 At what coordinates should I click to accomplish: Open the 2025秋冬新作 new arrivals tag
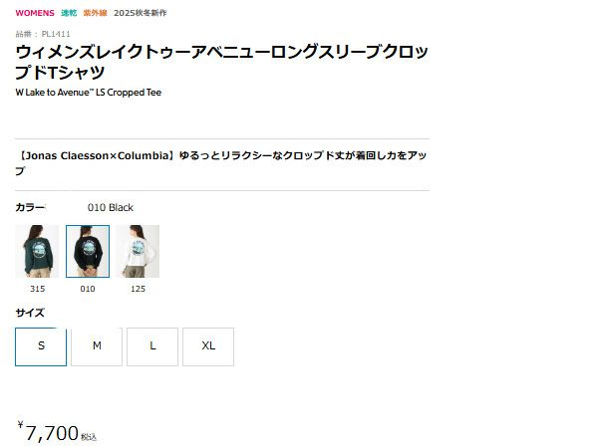click(x=140, y=13)
